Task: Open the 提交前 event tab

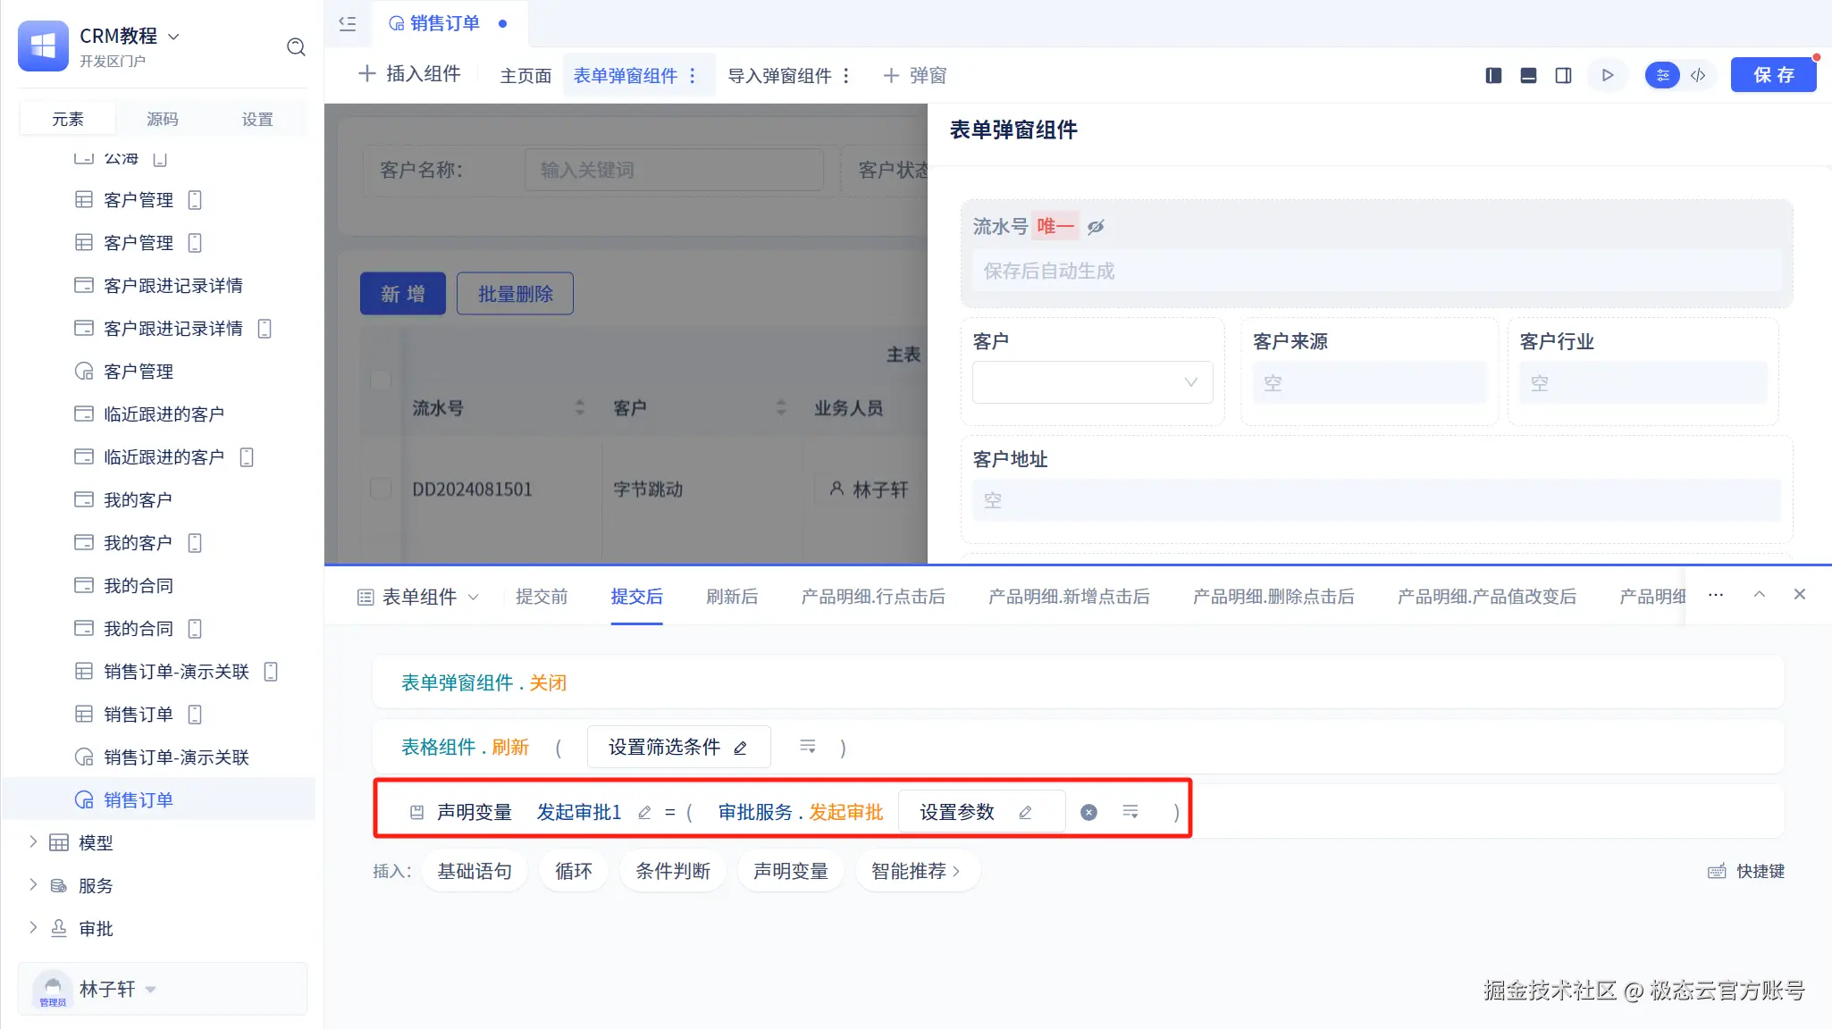Action: point(542,597)
